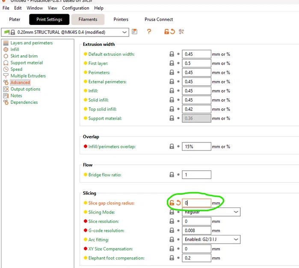Screen dimensions: 299x268
Task: Click the Slice resolution input field
Action: (x=197, y=221)
